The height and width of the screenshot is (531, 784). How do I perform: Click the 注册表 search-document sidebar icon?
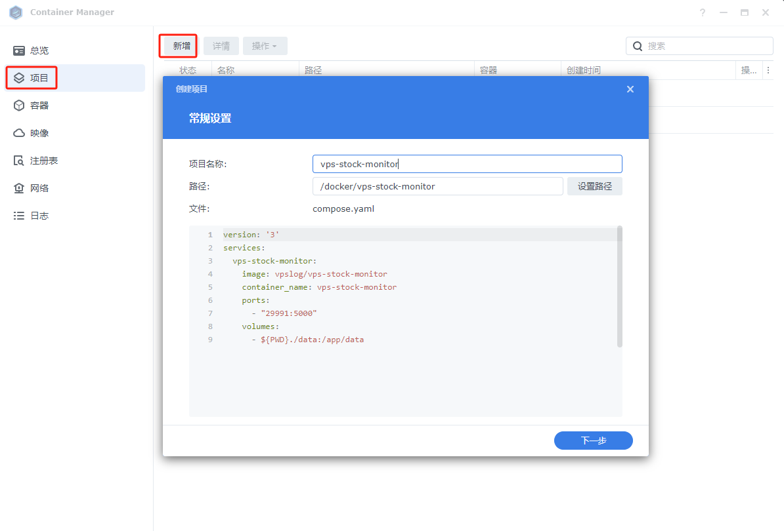tap(19, 160)
